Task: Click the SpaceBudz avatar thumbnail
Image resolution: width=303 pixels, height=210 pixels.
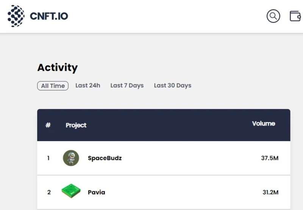Action: point(71,158)
